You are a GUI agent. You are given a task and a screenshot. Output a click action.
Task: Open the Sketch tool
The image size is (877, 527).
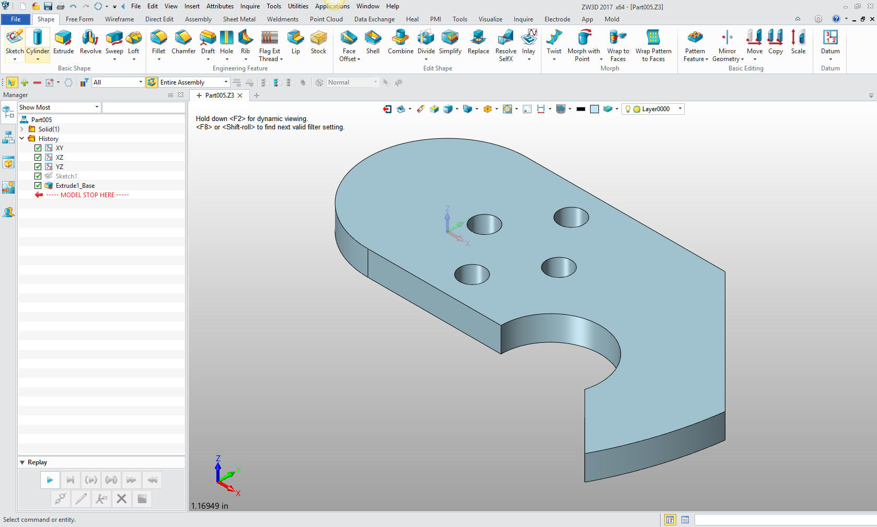[15, 42]
